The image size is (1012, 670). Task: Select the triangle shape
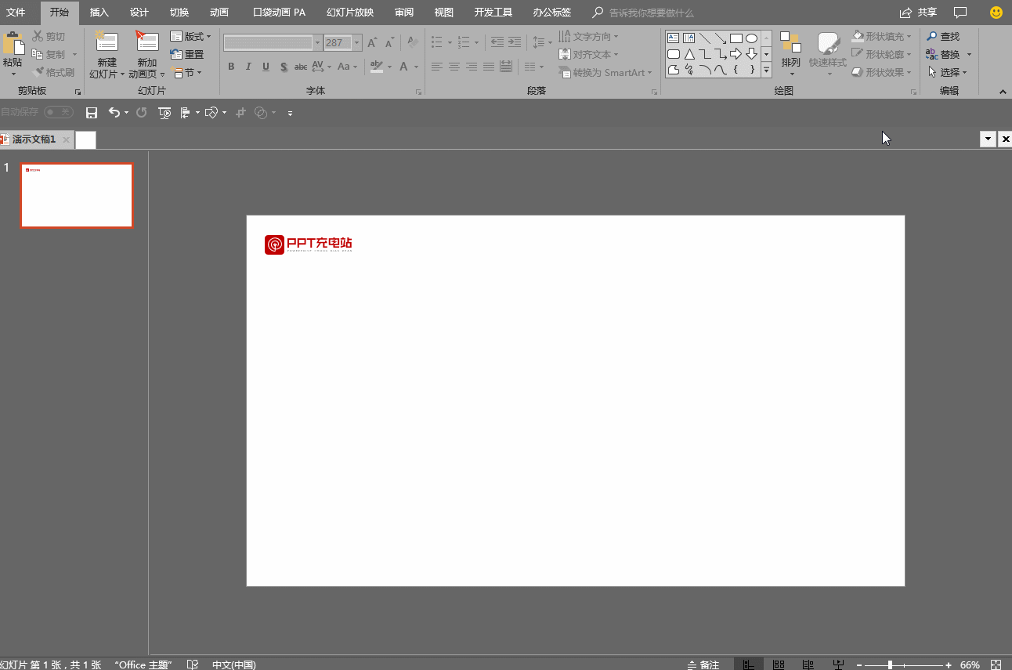click(689, 54)
